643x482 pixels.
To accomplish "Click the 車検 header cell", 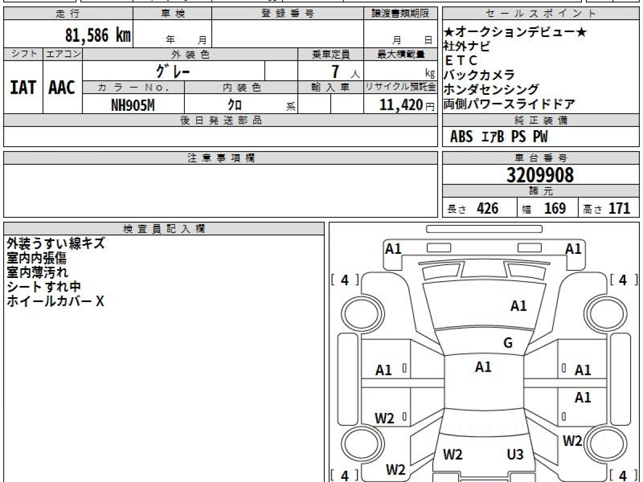I will [x=173, y=14].
